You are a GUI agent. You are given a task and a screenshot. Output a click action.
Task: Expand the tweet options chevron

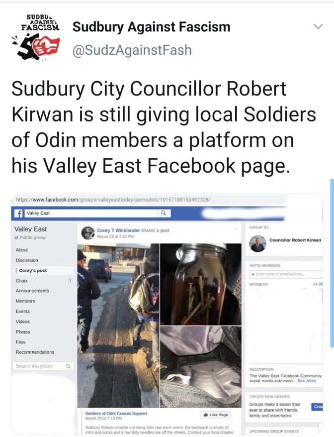tap(318, 26)
